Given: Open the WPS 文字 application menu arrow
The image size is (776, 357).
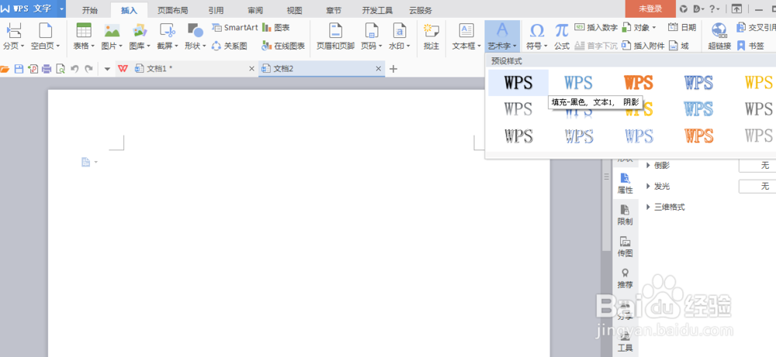Looking at the screenshot, I should (61, 9).
